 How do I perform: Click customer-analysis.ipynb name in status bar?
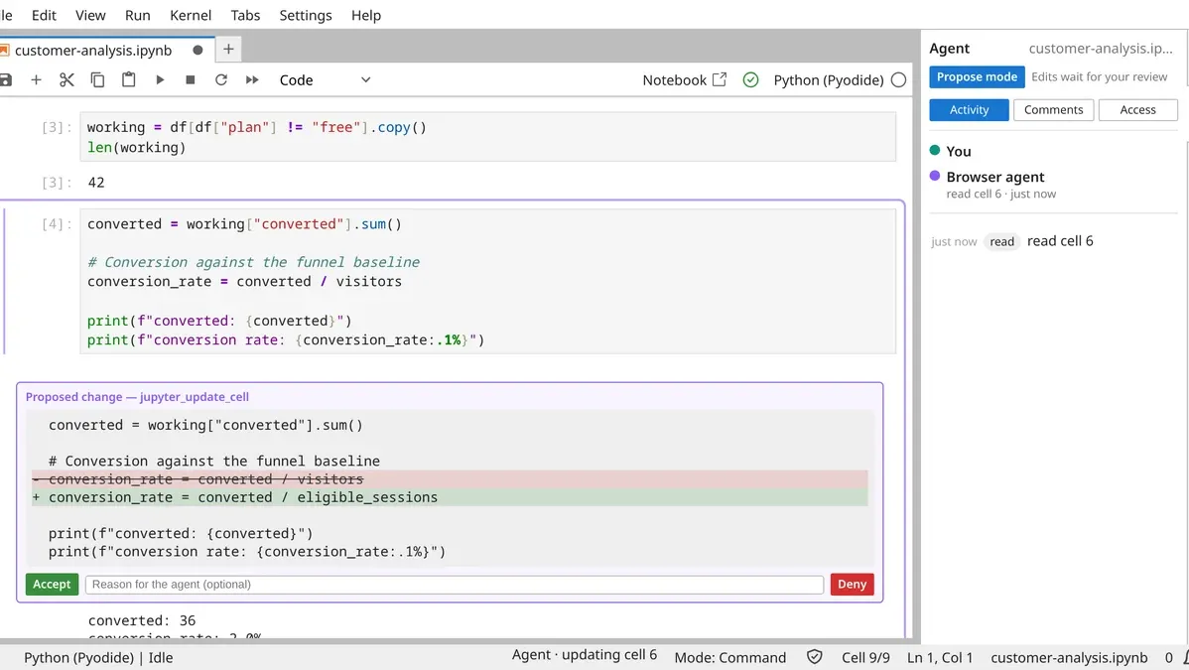pyautogui.click(x=1069, y=657)
